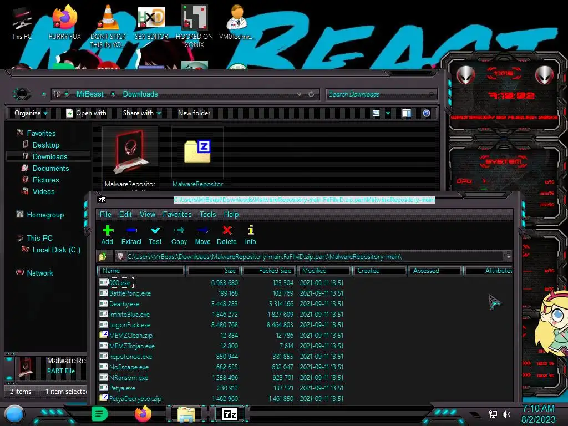Click the 7-Zip path address field
The image size is (568, 426).
(313, 257)
